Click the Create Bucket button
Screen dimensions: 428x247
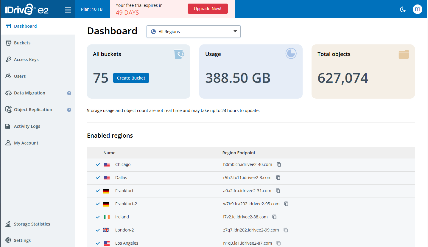pos(131,78)
